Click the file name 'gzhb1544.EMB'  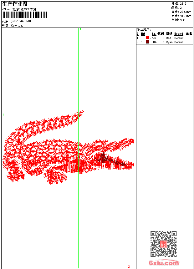pos(21,21)
